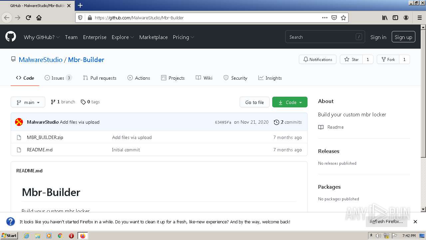Fork the repository
Viewport: 426px width, 240px height.
pos(388,59)
